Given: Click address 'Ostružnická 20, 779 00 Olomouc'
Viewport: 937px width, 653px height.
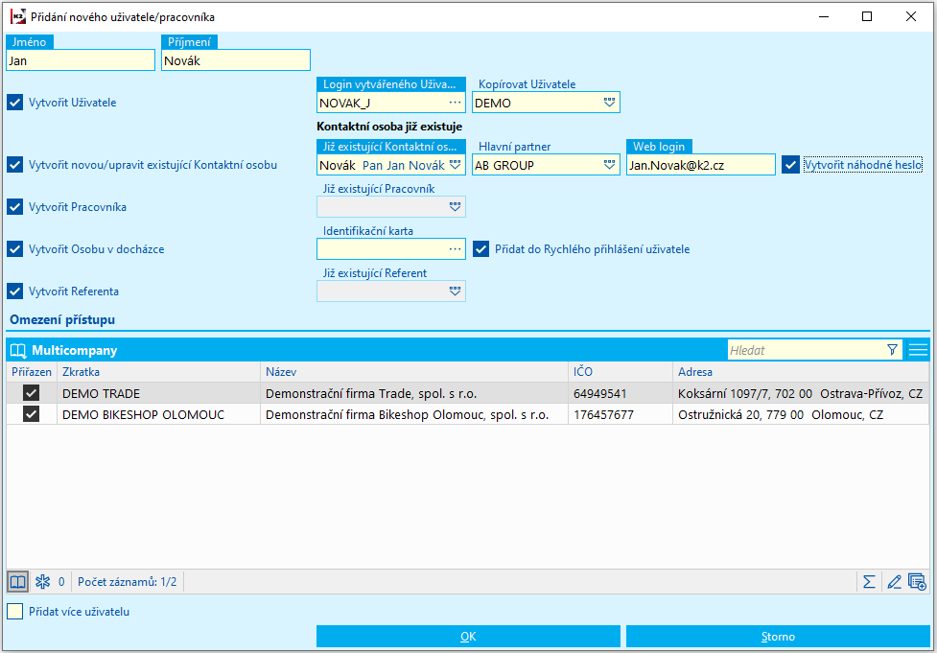Looking at the screenshot, I should click(801, 414).
